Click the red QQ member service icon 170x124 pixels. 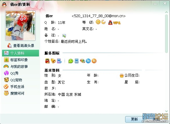[x=47, y=61]
